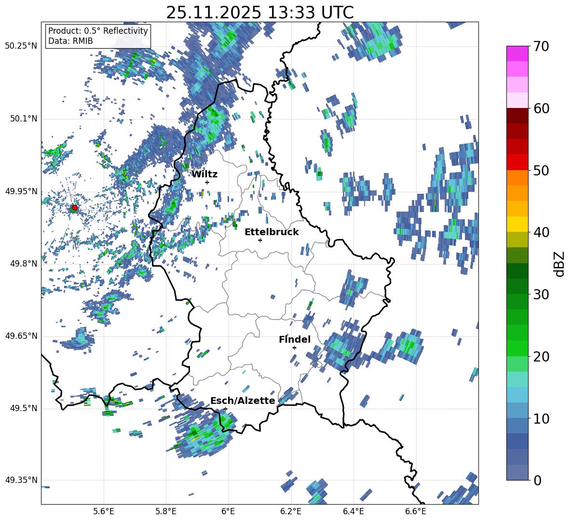Click the Product: 0.5° Reflectivity text
This screenshot has height=521, width=571.
[x=98, y=31]
